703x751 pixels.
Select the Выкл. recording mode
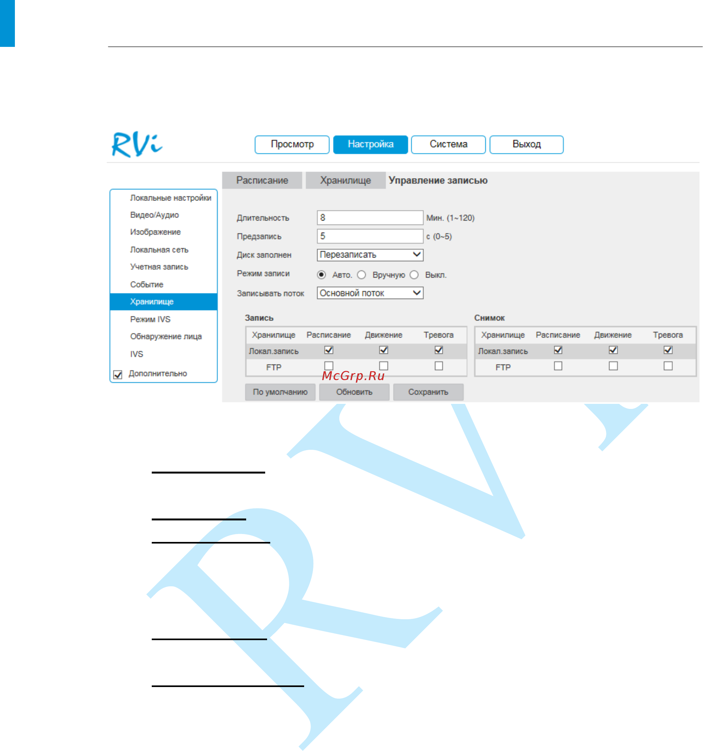(414, 275)
